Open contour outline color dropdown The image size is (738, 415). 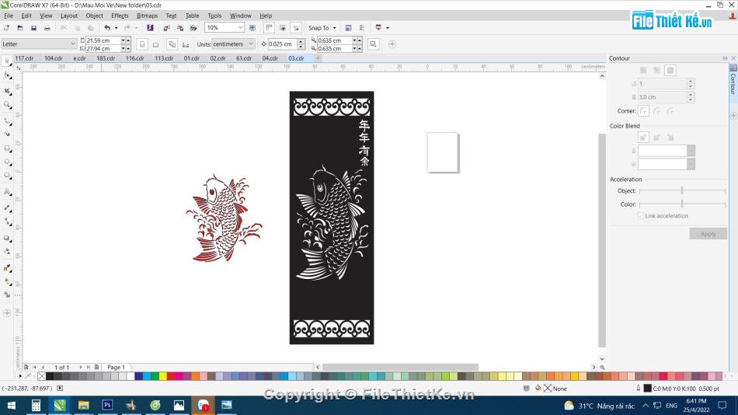(691, 151)
